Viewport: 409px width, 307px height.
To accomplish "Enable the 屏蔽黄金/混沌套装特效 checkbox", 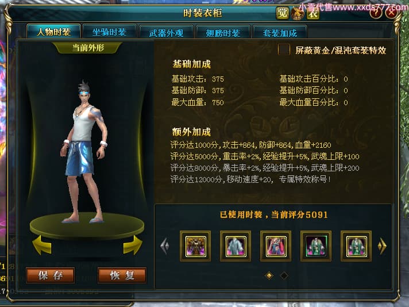I will (x=284, y=49).
